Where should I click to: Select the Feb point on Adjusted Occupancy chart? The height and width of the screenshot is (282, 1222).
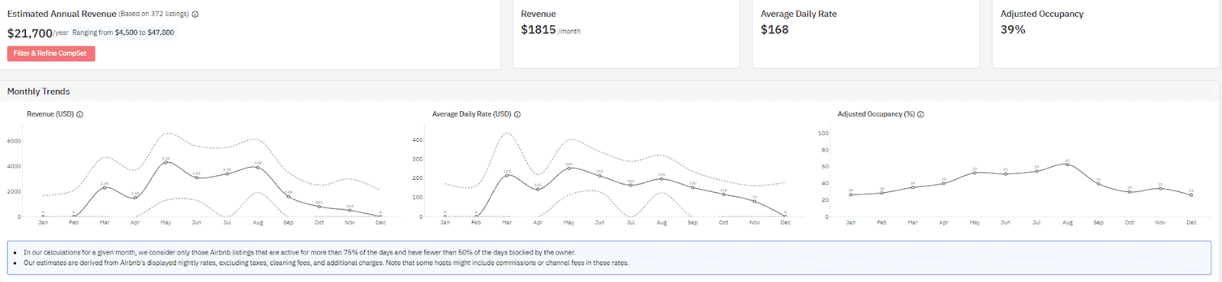pyautogui.click(x=881, y=193)
